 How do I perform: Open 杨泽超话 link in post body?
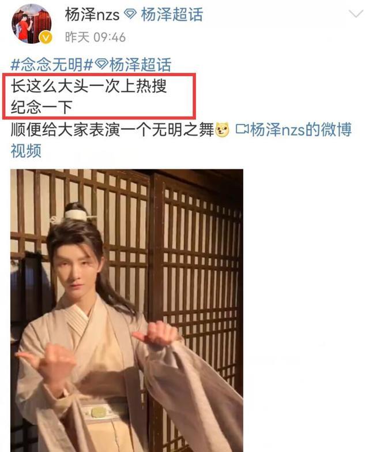pyautogui.click(x=140, y=65)
